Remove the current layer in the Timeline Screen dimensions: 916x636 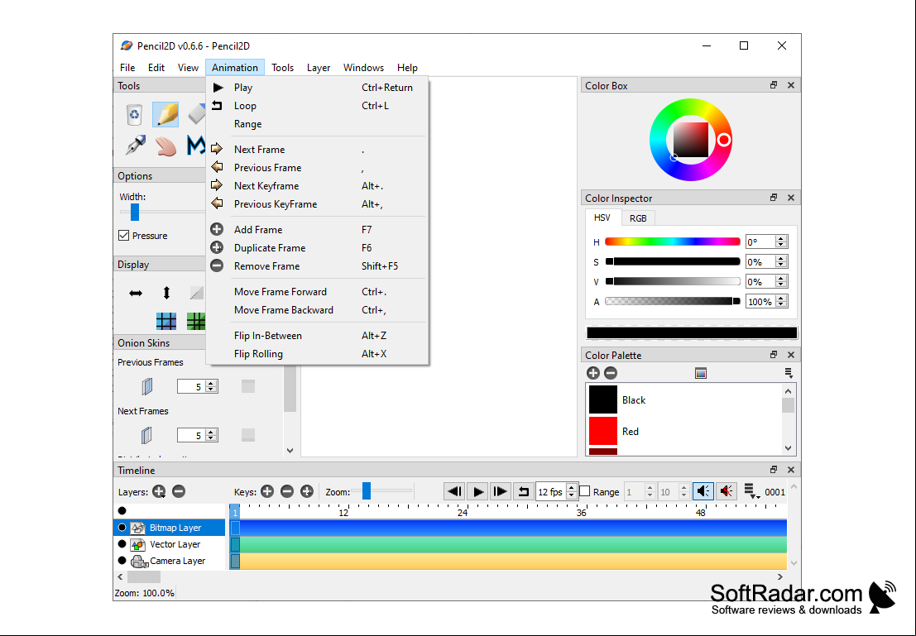click(179, 492)
